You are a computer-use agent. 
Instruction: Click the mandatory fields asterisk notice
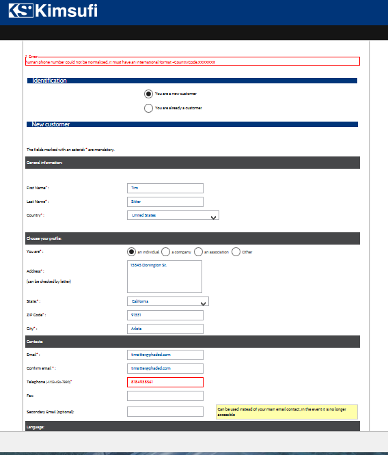point(70,150)
